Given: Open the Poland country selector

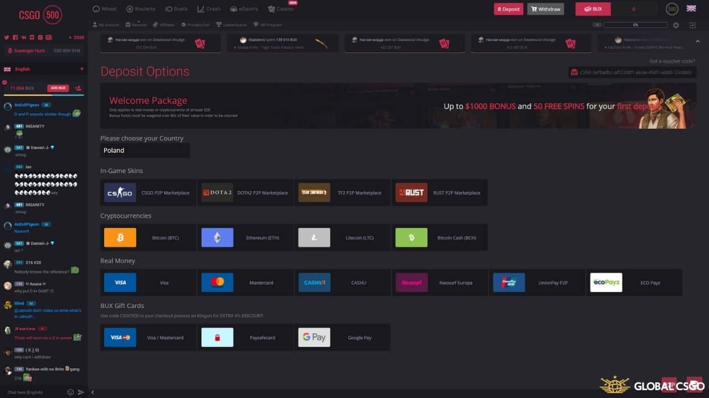Looking at the screenshot, I should [145, 150].
